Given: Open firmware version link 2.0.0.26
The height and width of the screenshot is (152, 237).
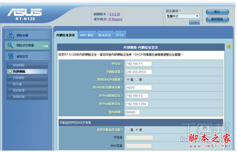Looking at the screenshot, I should [115, 14].
